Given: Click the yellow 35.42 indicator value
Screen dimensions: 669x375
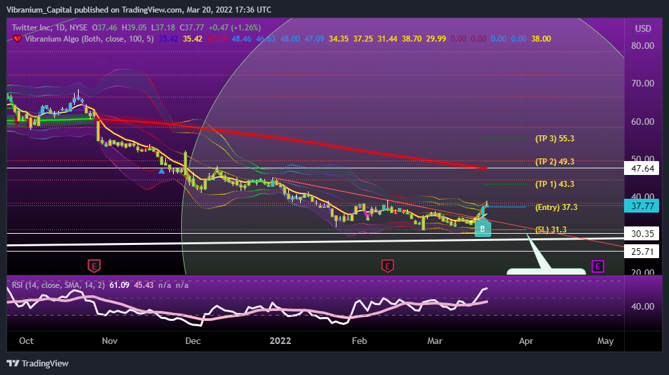Looking at the screenshot, I should (192, 39).
